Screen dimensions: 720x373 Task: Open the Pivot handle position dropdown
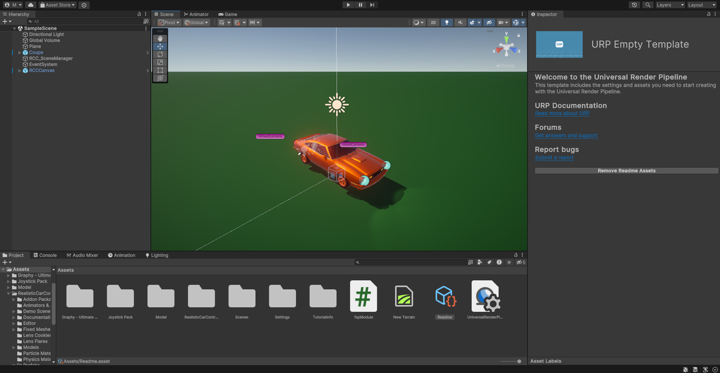coord(169,22)
